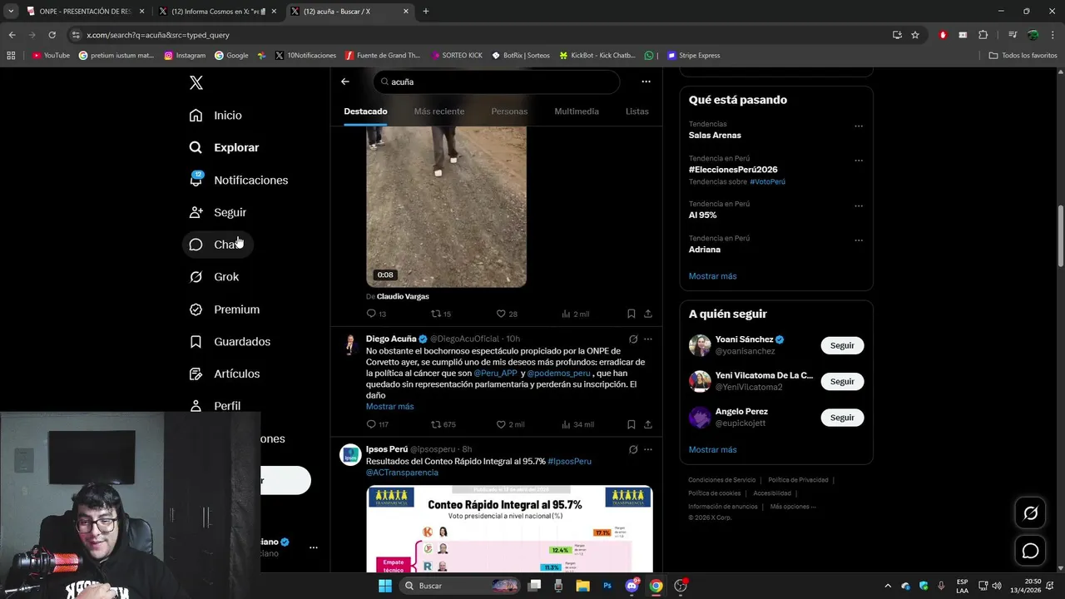Open Photoshop from Windows taskbar
This screenshot has width=1065, height=599.
coord(607,586)
